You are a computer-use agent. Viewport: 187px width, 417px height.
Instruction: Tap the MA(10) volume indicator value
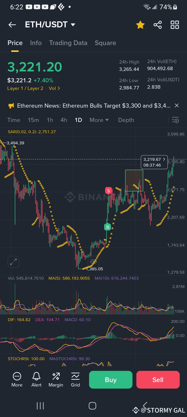117,278
